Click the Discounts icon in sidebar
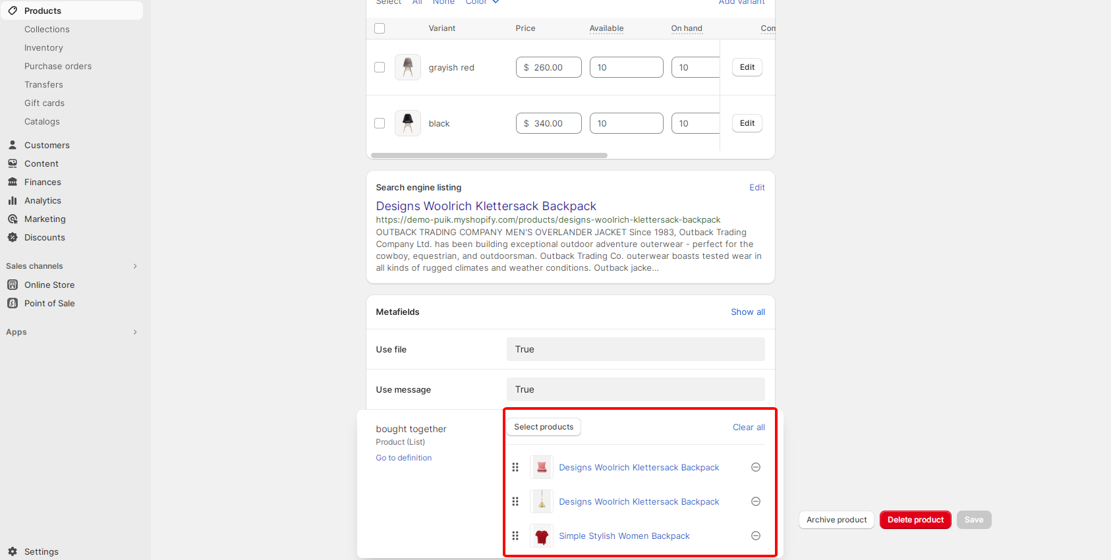The height and width of the screenshot is (560, 1111). [13, 237]
